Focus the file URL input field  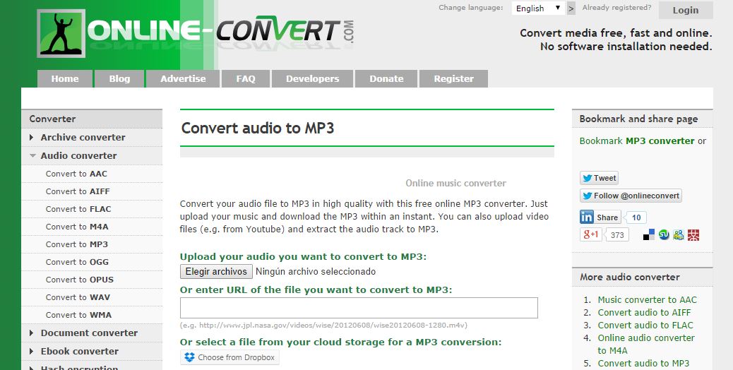(359, 308)
